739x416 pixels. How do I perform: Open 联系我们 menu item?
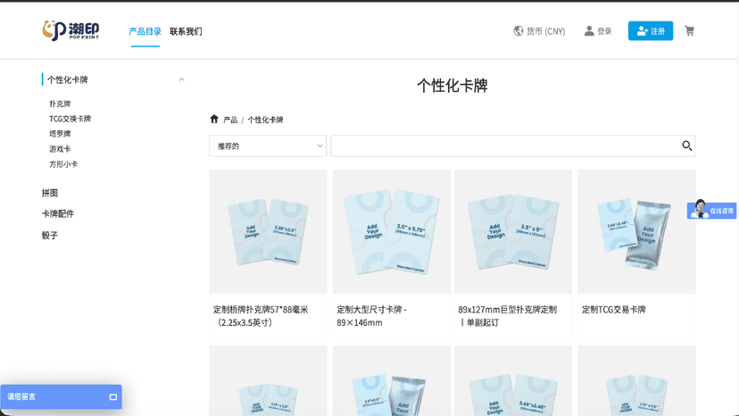pos(186,31)
